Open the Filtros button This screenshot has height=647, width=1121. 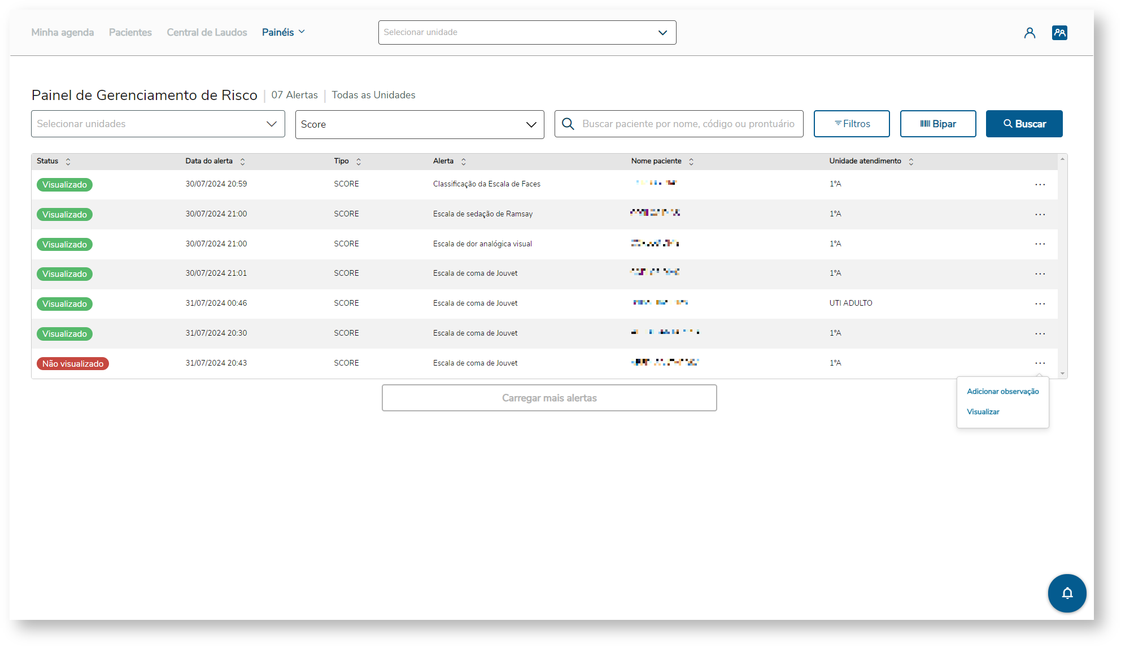click(851, 124)
